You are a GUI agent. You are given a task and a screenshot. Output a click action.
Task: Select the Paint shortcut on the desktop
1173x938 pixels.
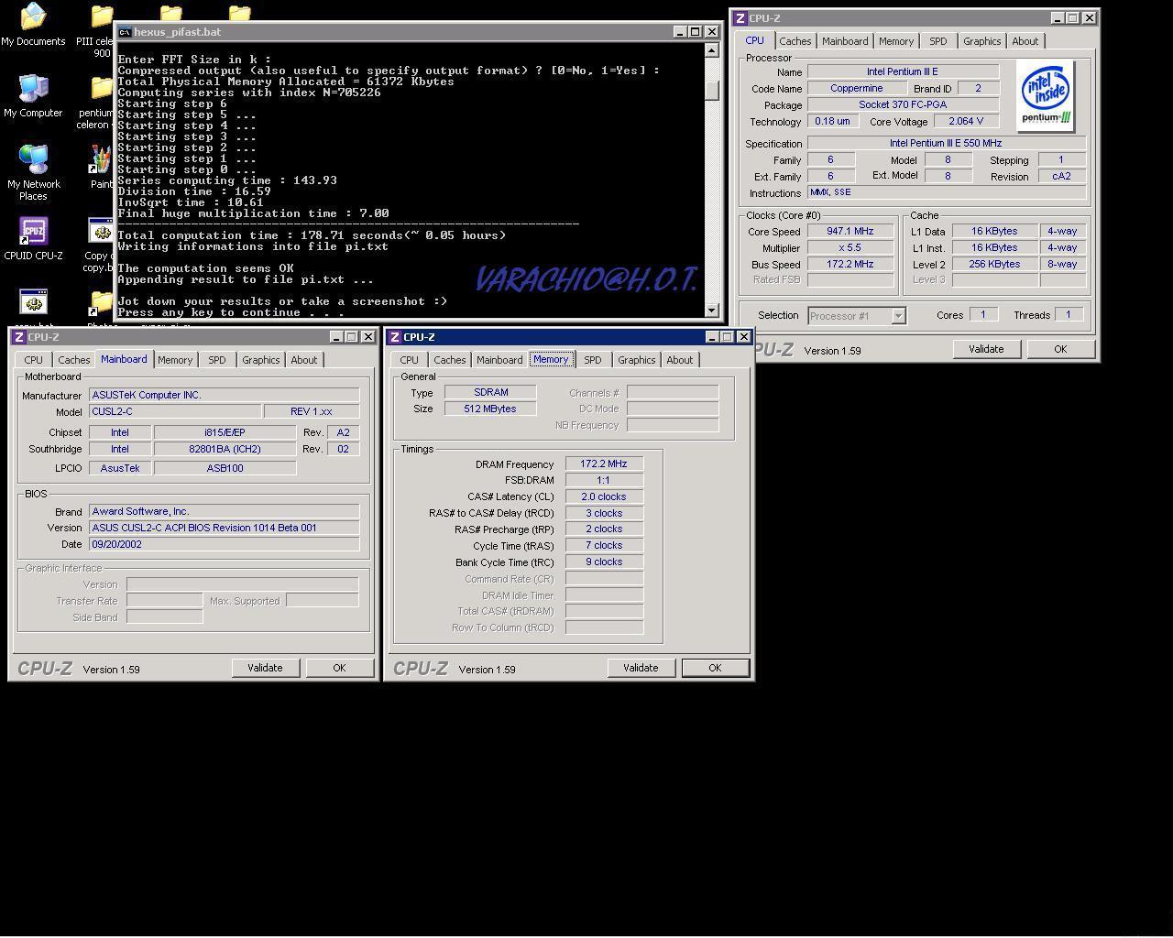(101, 168)
